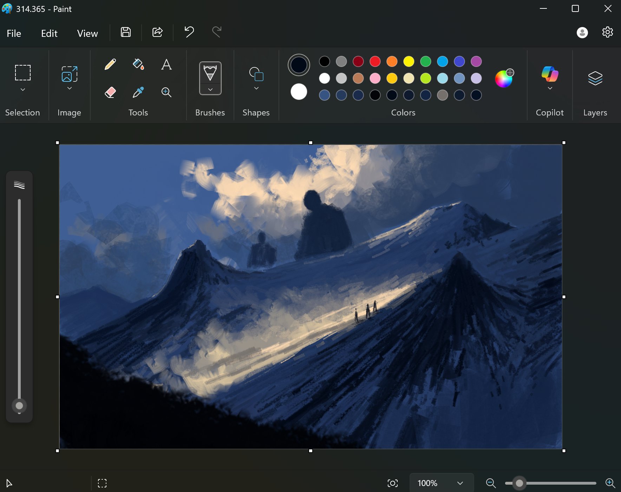621x492 pixels.
Task: Activate the Text tool
Action: [166, 65]
